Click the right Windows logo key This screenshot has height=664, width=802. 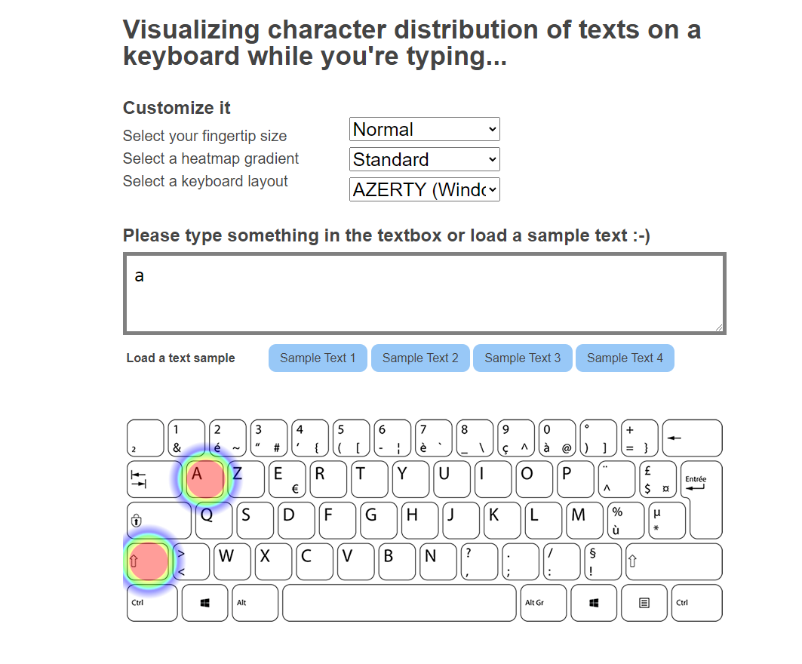pos(594,603)
